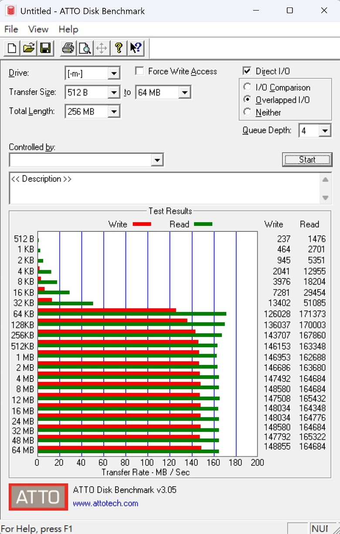Open the Help menu
This screenshot has width=340, height=534.
click(x=68, y=29)
